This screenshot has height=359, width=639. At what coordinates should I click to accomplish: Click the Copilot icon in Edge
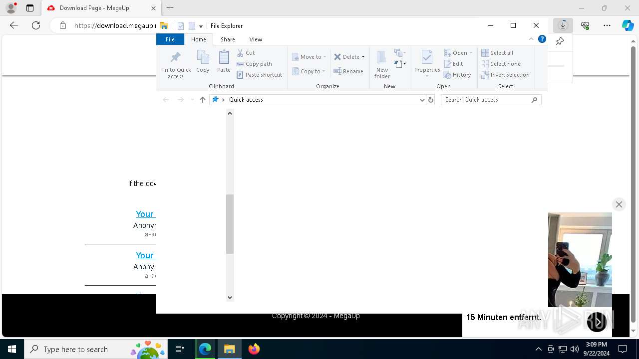628,25
